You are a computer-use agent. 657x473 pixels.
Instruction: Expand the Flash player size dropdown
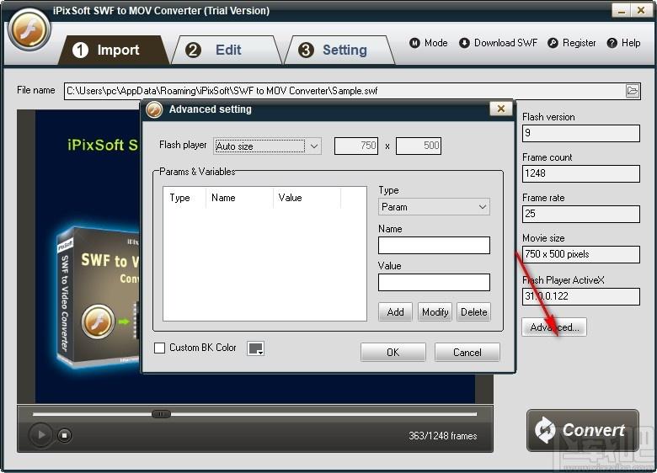pyautogui.click(x=314, y=146)
